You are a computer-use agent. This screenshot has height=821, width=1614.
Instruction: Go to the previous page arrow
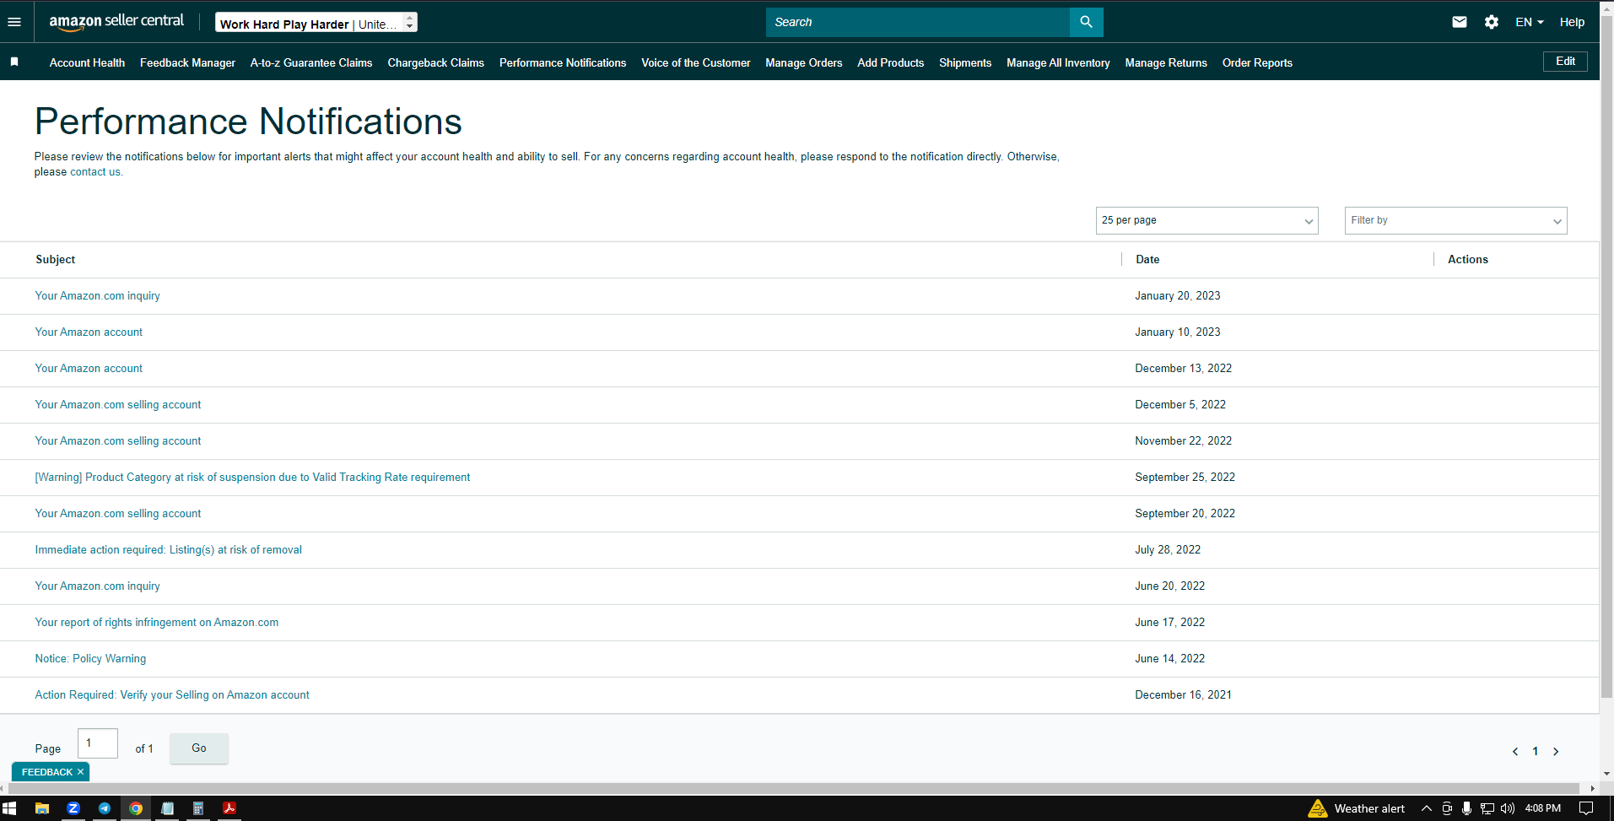click(x=1515, y=751)
